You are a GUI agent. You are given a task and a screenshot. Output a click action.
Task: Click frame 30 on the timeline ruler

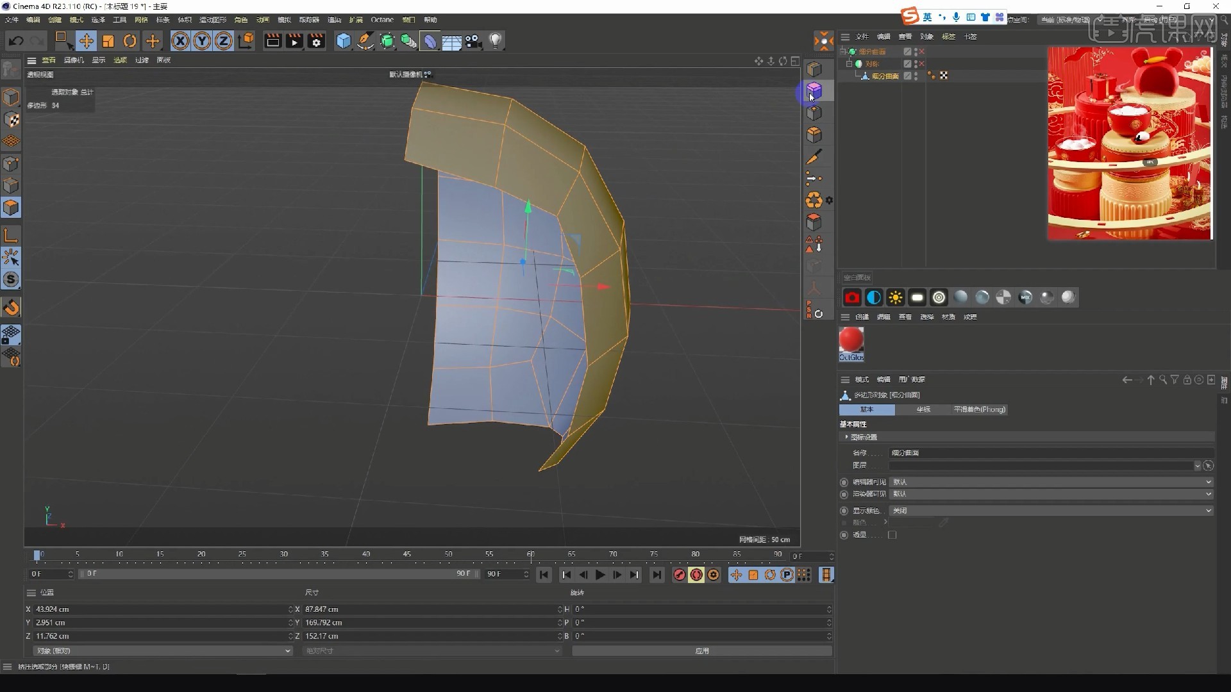click(283, 554)
